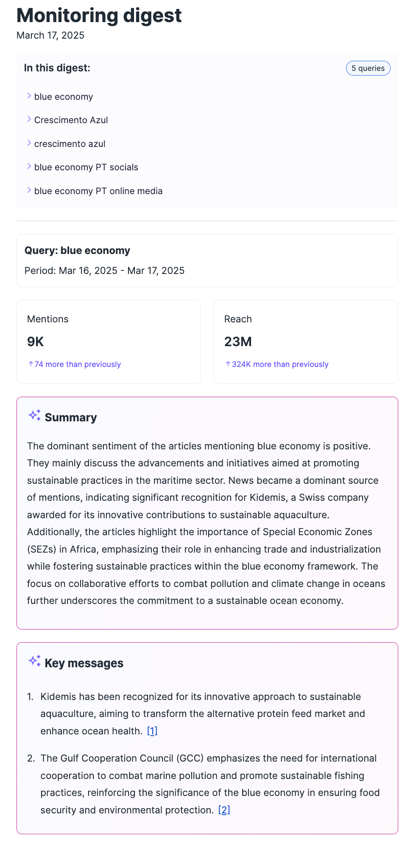Image resolution: width=419 pixels, height=841 pixels.
Task: Open the blue economy query link
Action: click(64, 97)
